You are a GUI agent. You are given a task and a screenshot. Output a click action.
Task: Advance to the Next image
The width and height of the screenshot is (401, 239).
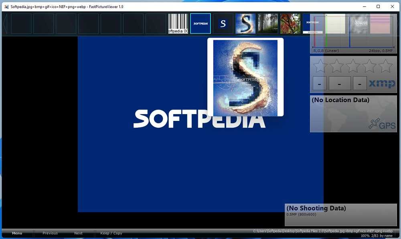click(78, 233)
